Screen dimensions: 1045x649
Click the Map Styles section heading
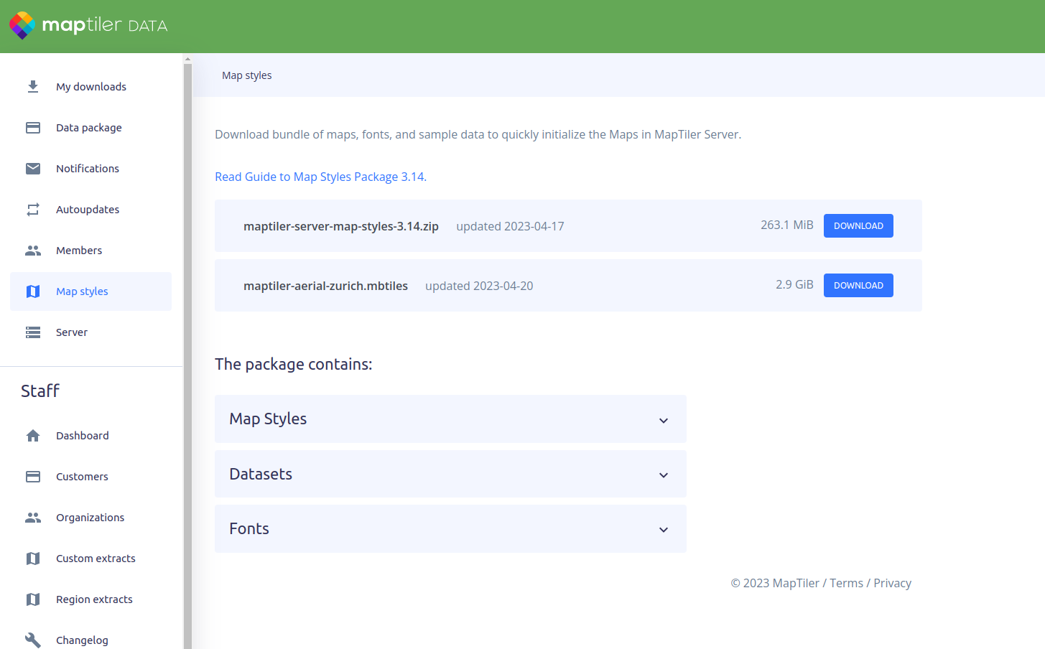(x=268, y=419)
